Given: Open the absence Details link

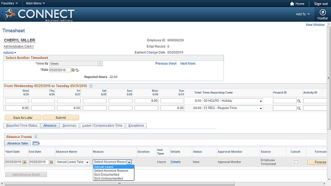Looking at the screenshot, I should 176,162.
